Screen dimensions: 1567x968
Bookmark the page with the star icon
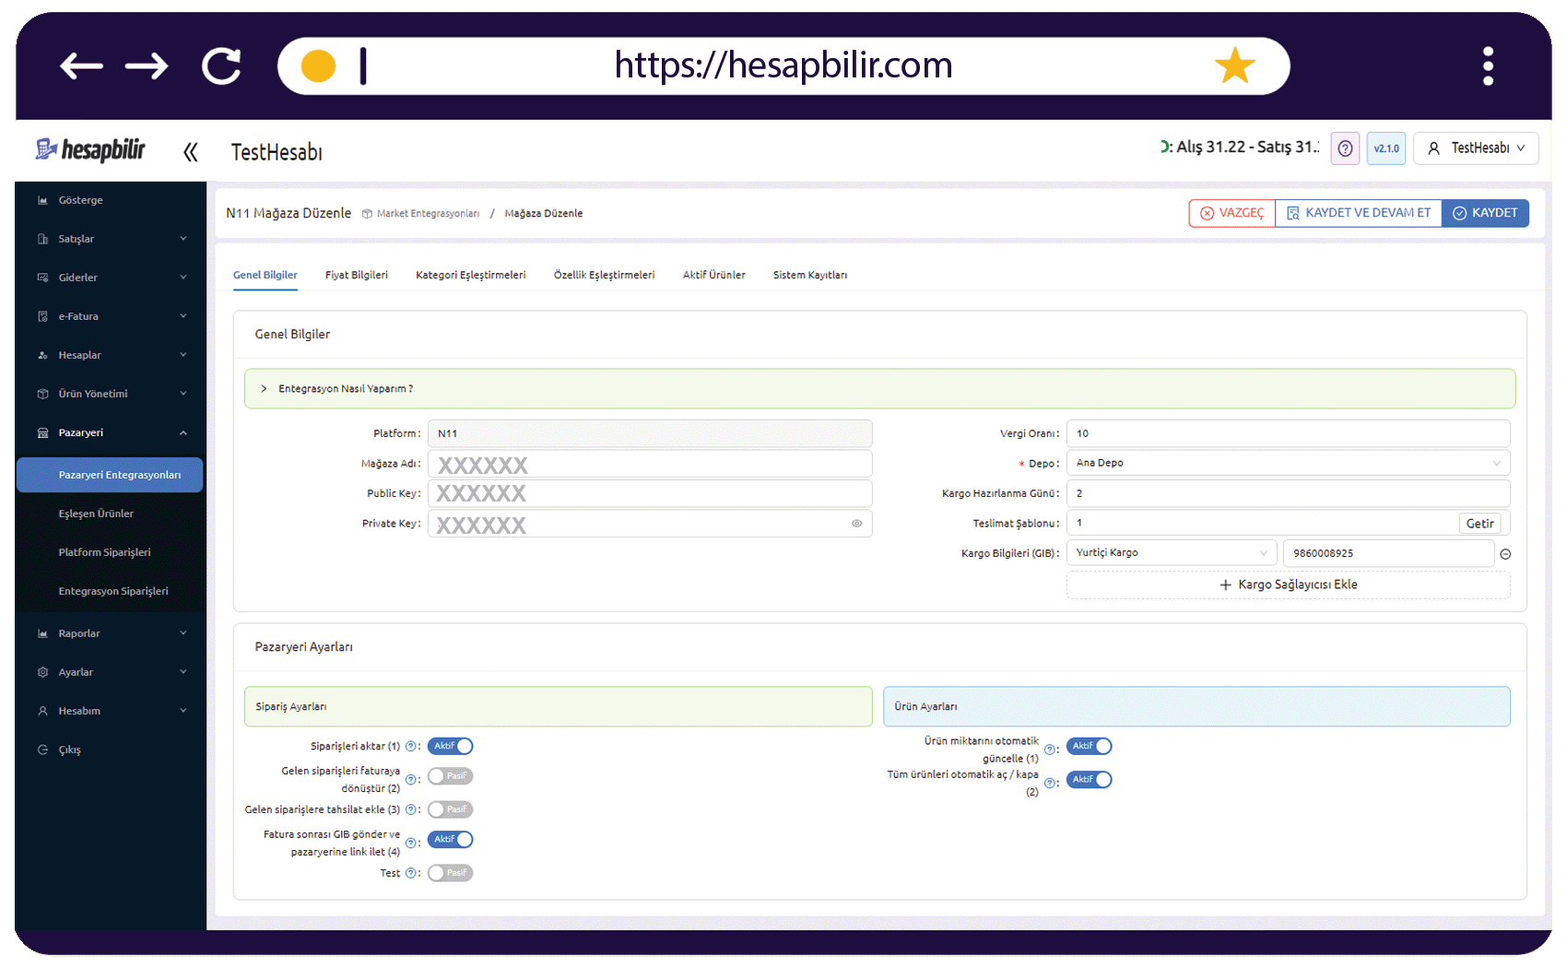pyautogui.click(x=1234, y=65)
